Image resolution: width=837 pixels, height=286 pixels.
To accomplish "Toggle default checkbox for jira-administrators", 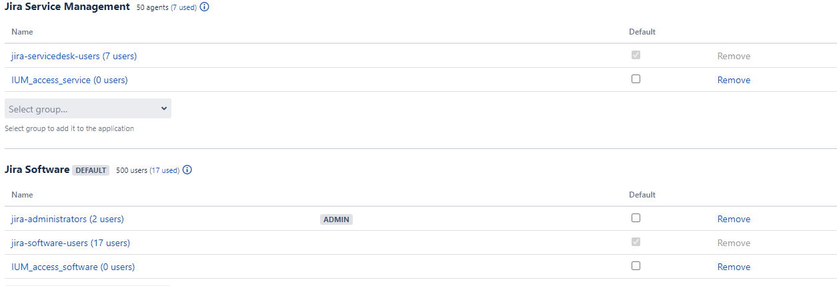I will click(x=636, y=218).
